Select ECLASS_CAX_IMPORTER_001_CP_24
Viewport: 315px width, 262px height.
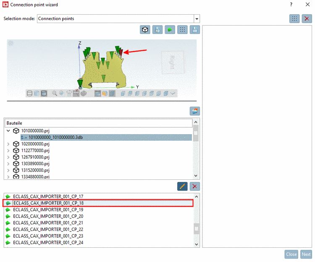point(48,243)
